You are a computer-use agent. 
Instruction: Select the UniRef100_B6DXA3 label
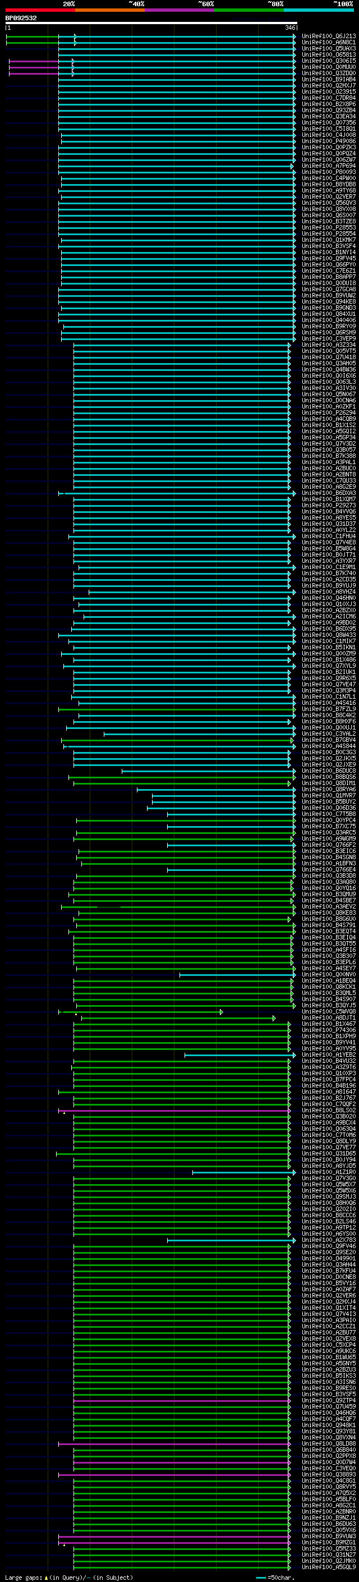[x=328, y=493]
